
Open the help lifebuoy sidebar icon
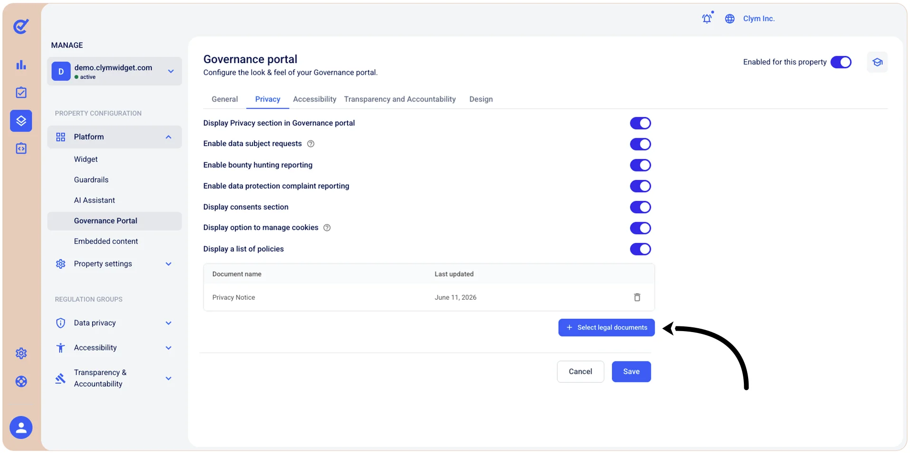(21, 381)
